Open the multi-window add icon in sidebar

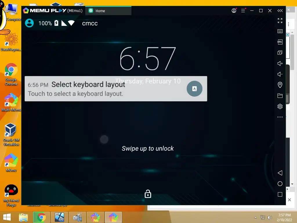click(x=280, y=53)
